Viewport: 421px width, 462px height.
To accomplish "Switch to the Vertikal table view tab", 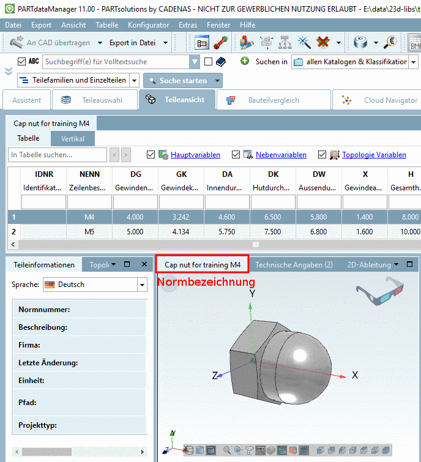I will pos(73,138).
